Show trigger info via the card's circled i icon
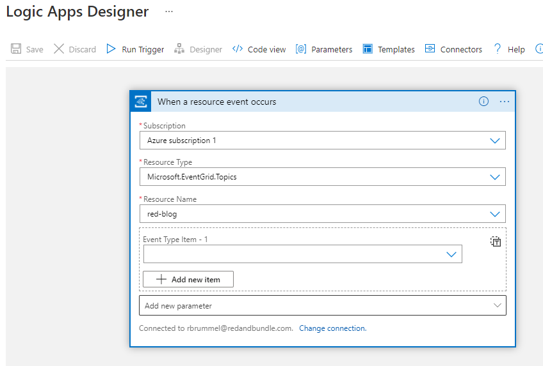Screen dimensions: 543x366 [484, 101]
